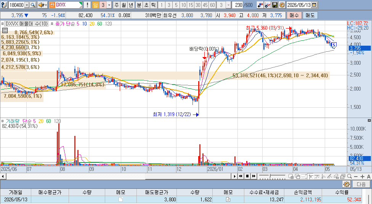Click the chart zoom slider handle

[270, 176]
